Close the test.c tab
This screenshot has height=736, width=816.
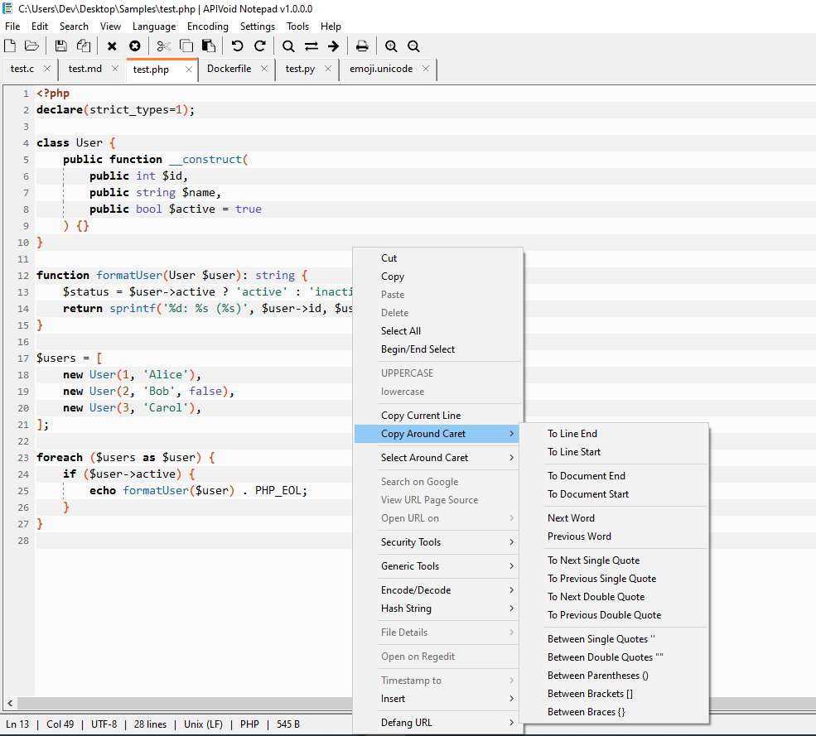tap(47, 69)
